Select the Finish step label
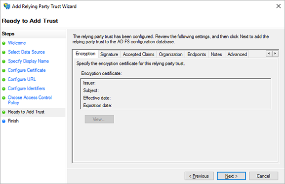The image size is (285, 184). 13,121
